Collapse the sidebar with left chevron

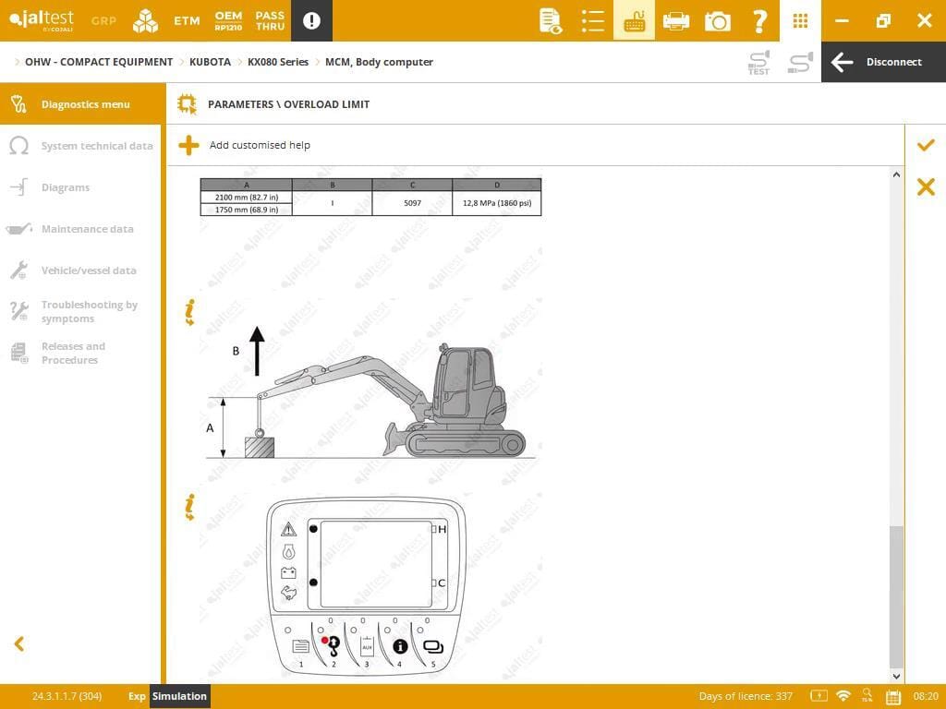18,644
